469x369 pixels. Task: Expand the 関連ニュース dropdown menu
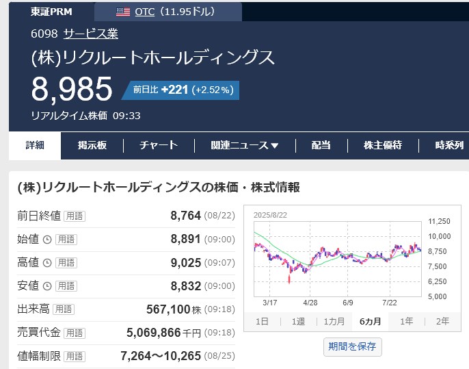[x=245, y=145]
